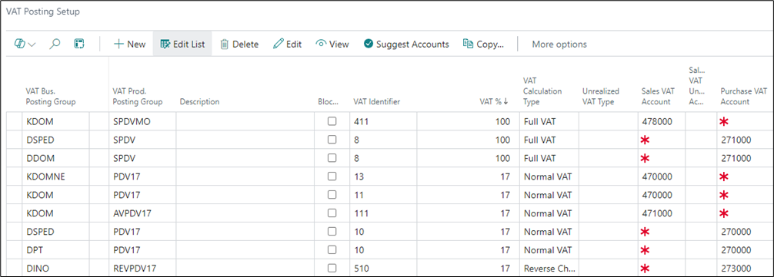The image size is (774, 277).
Task: Open the Copy... action
Action: (483, 45)
